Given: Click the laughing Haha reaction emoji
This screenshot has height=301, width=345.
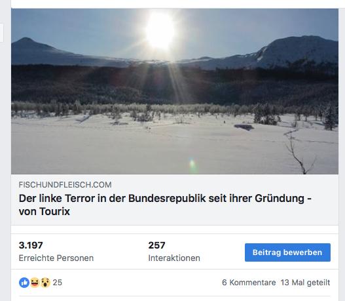Looking at the screenshot, I should (35, 283).
